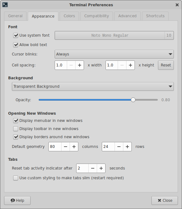Click the cell spacing width value field
182x209 pixels.
pos(61,65)
